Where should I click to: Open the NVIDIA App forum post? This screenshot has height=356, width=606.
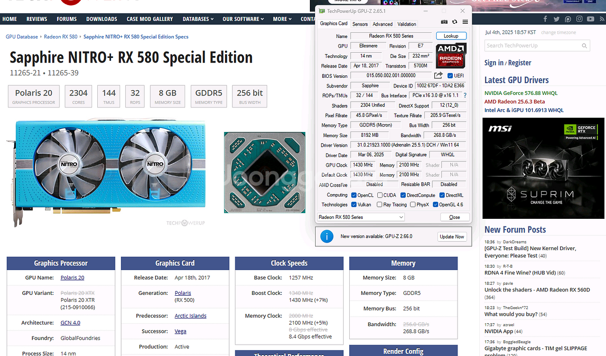coord(499,331)
